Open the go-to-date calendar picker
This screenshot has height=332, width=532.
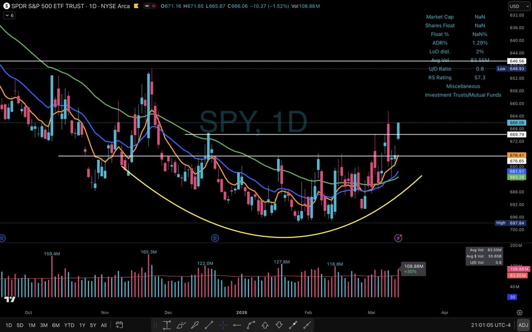119,325
